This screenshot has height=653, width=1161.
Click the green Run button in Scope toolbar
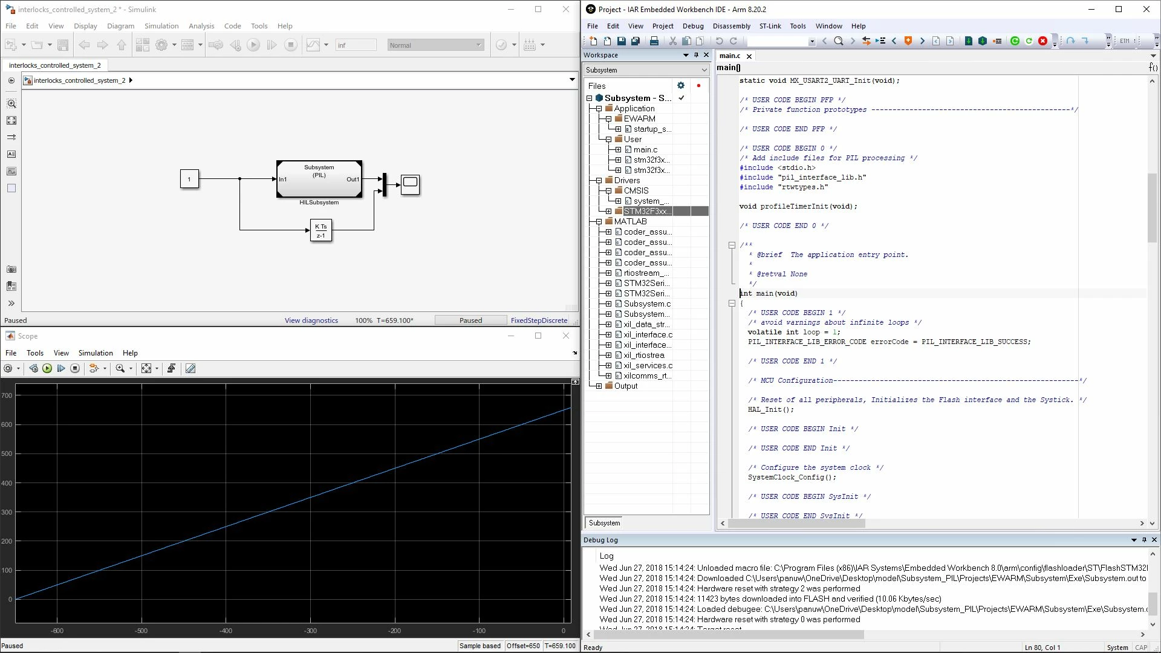47,368
